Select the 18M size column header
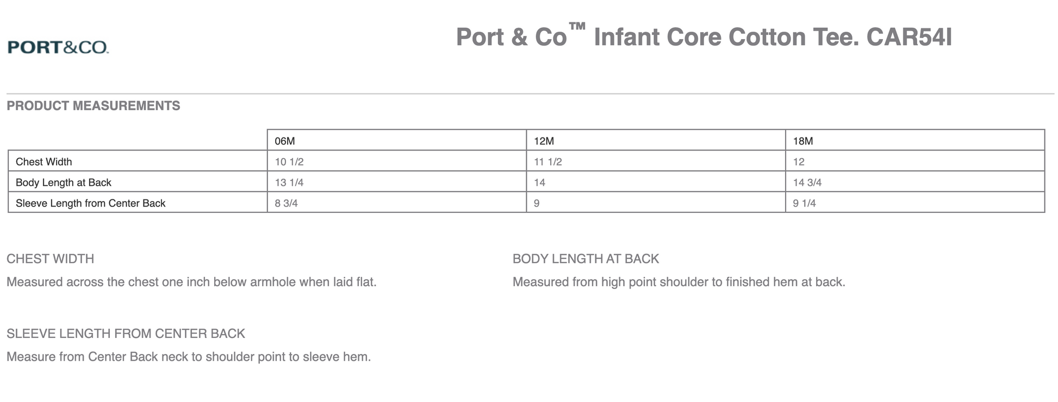1058x402 pixels. pos(803,141)
